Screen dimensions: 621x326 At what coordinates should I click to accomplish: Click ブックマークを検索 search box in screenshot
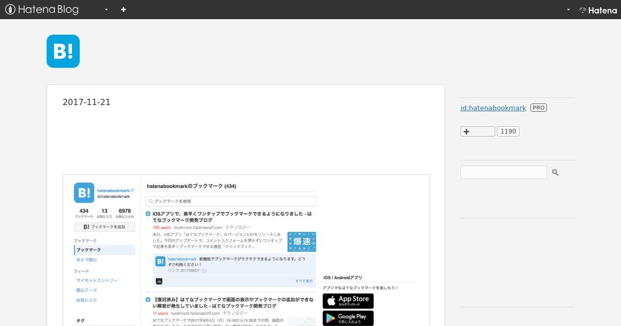click(231, 201)
